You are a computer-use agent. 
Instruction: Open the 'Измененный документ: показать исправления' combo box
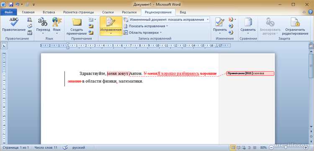(169, 20)
